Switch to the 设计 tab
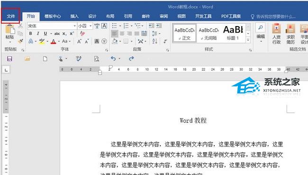This screenshot has width=308, height=175. click(x=92, y=16)
